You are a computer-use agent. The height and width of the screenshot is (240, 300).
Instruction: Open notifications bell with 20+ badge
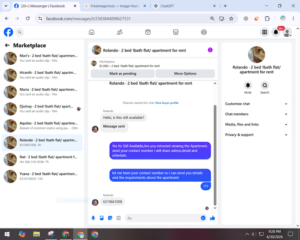coord(276,32)
